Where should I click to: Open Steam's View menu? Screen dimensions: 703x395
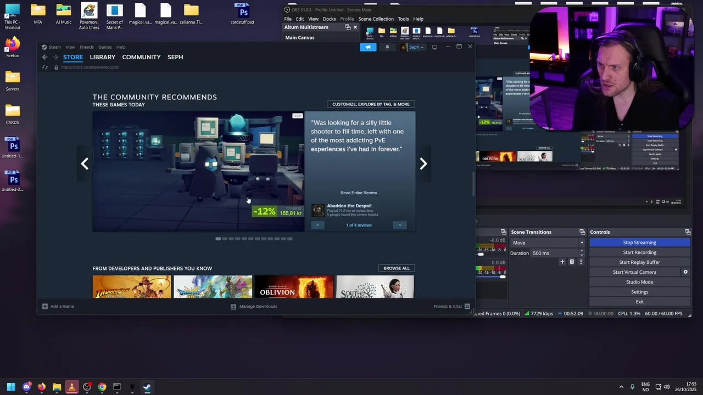[x=70, y=47]
